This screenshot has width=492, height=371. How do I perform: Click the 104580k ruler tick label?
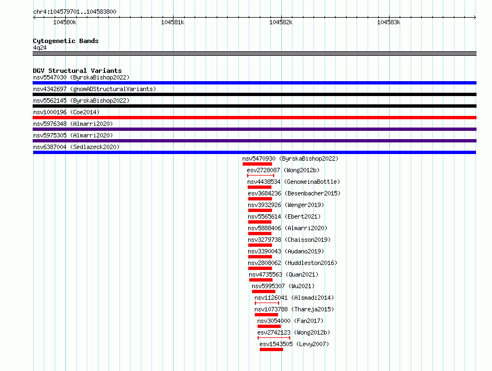point(65,22)
